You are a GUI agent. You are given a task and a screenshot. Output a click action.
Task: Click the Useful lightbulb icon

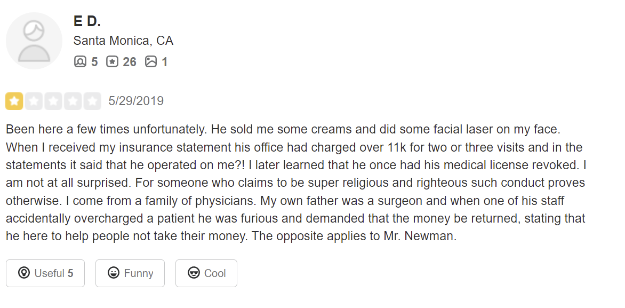click(x=23, y=273)
